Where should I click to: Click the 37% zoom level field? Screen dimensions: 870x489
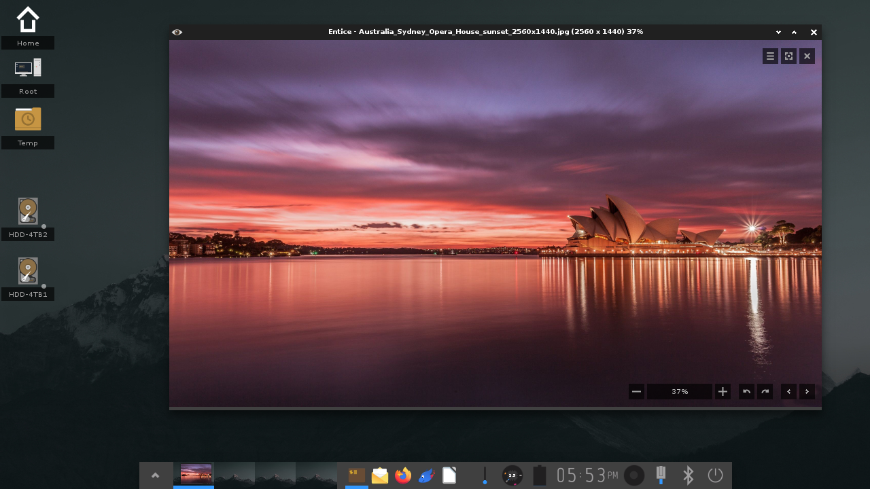pos(679,391)
